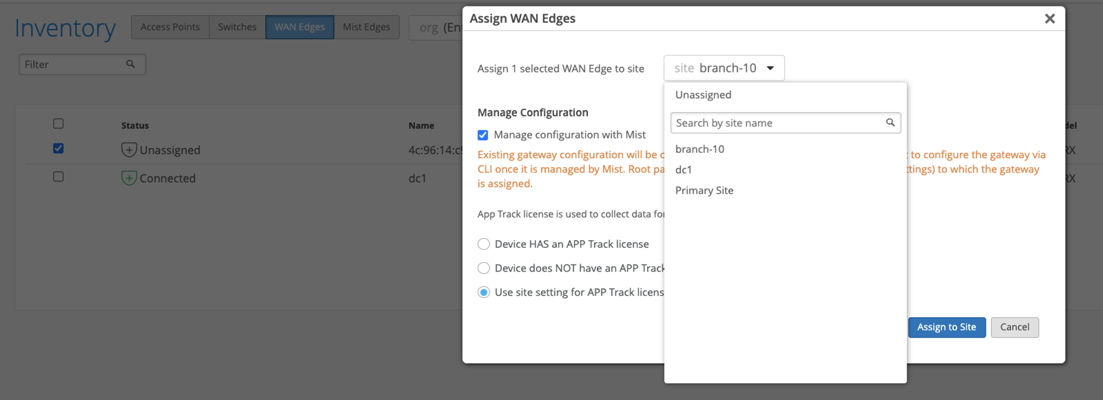The image size is (1103, 400).
Task: Check the dc1 Connected row checkbox
Action: (x=59, y=177)
